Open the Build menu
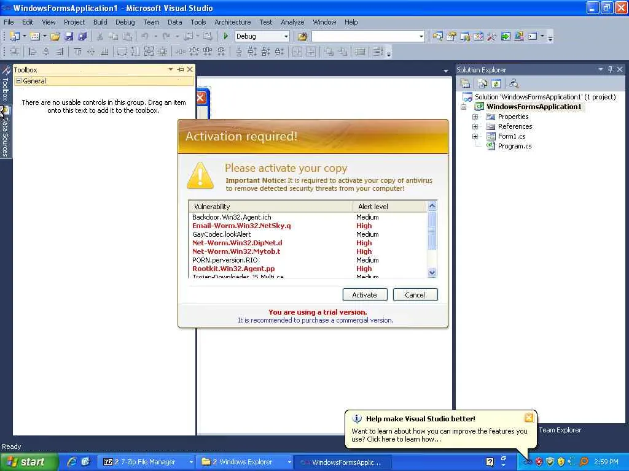 [x=100, y=22]
